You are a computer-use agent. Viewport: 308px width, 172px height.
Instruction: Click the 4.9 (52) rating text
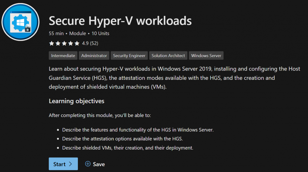point(90,43)
